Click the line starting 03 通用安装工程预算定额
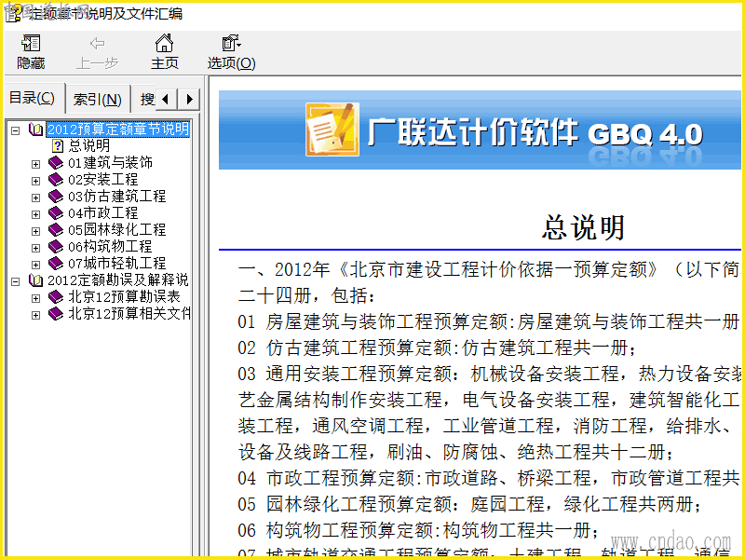This screenshot has width=745, height=559. (490, 375)
